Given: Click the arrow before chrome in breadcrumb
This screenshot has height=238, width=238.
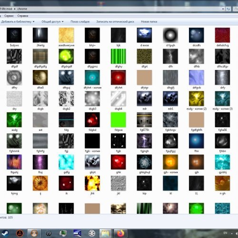Looking at the screenshot, I should click(15, 9).
